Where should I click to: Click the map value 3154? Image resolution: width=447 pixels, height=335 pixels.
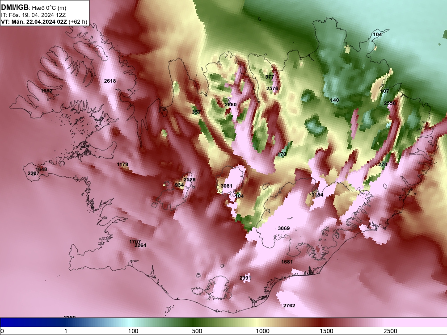point(317,195)
